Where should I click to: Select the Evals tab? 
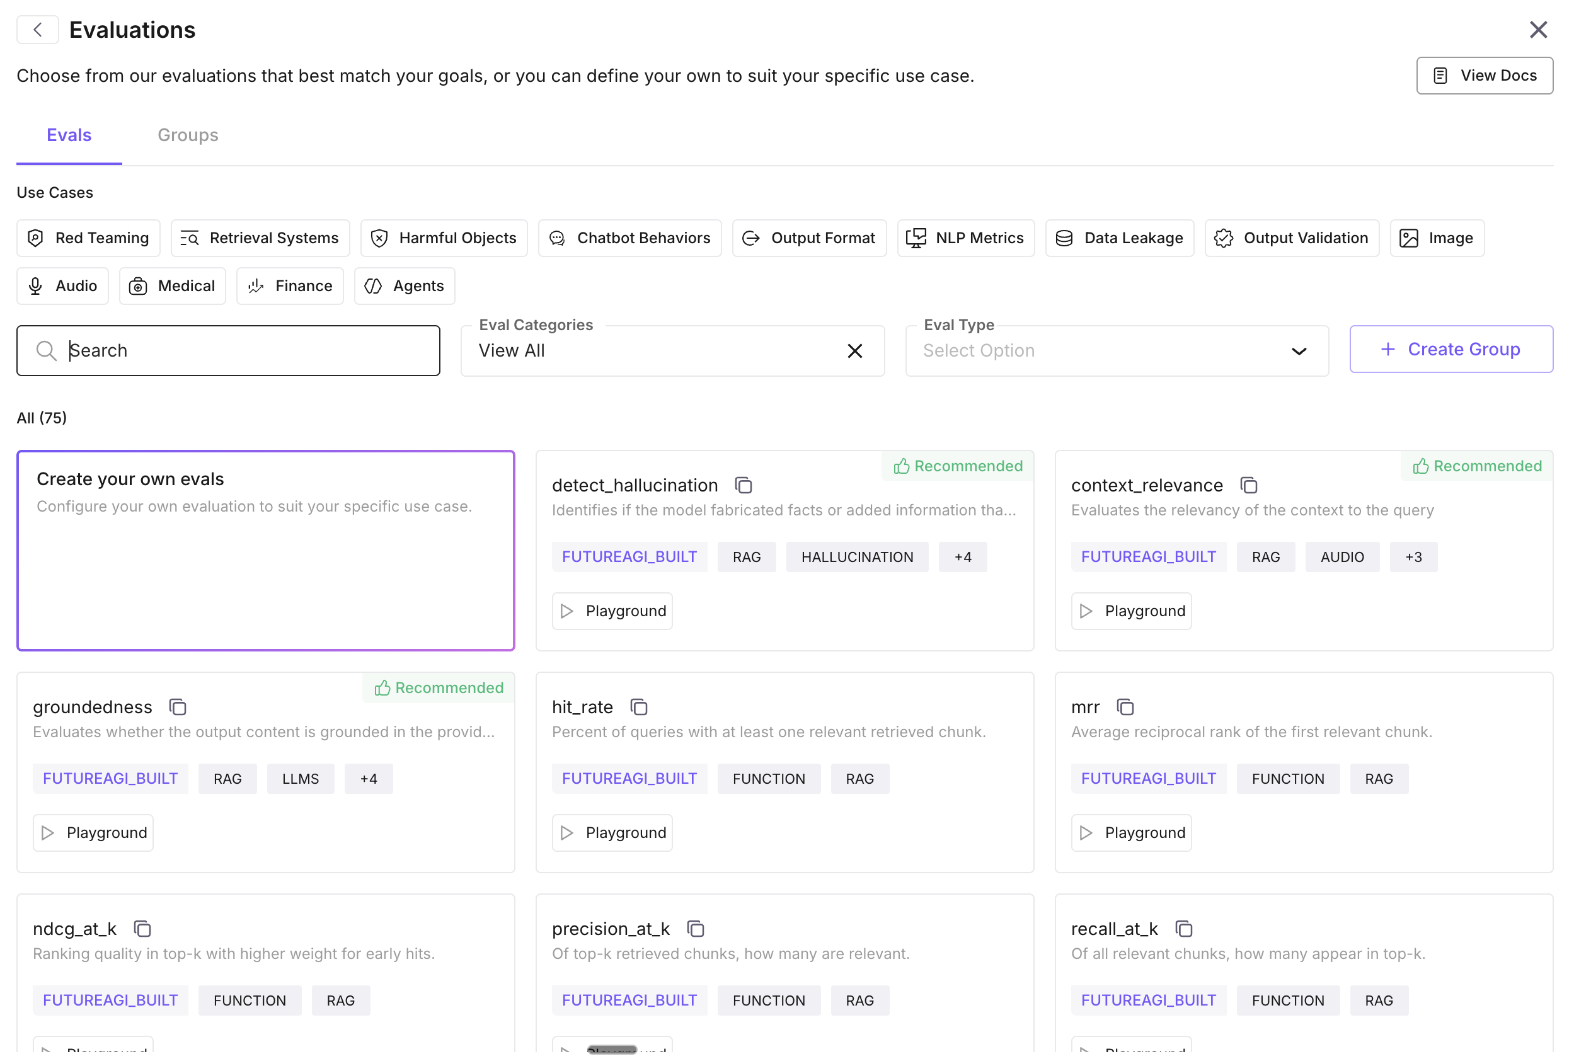point(69,135)
